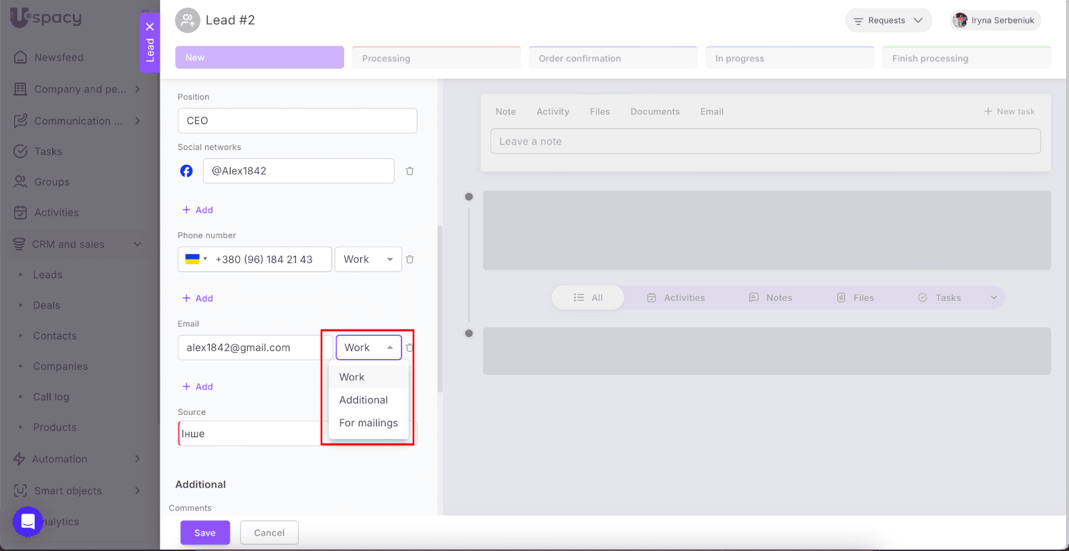Close the Lead panel with X
The image size is (1069, 551).
(150, 27)
